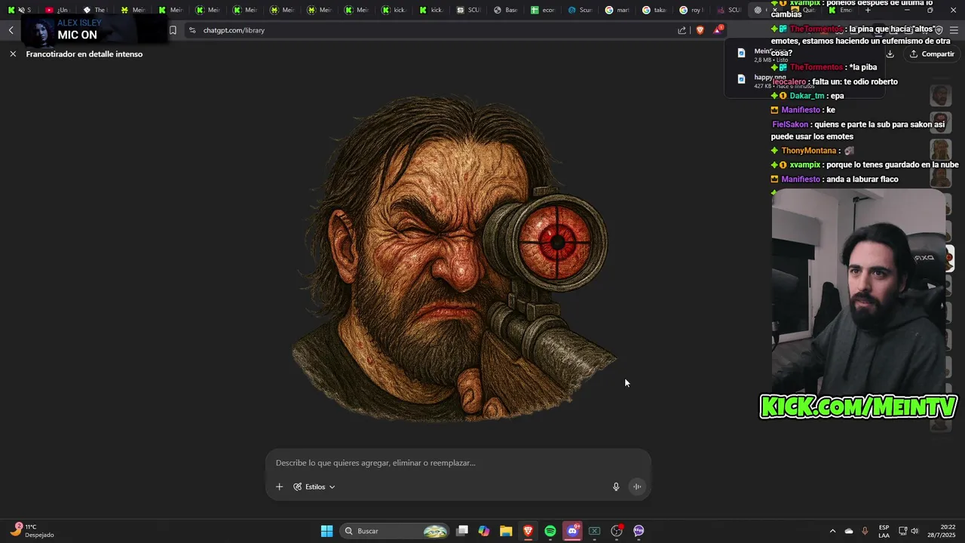Add an attachment with the plus icon
The image size is (965, 543).
tap(279, 486)
